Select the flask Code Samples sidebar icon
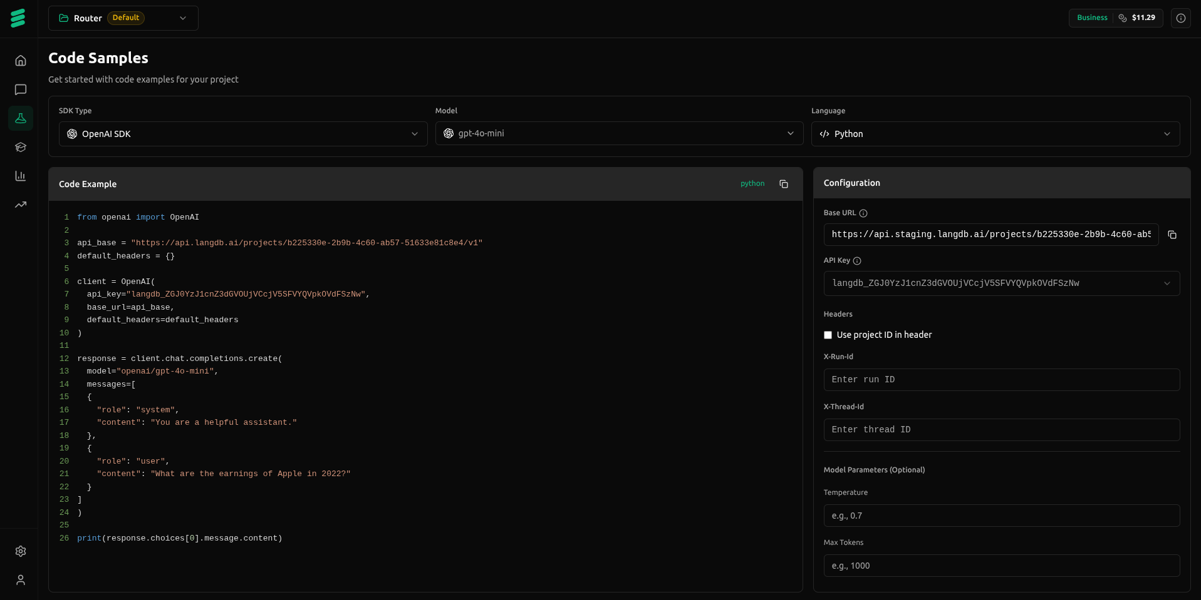 coord(21,118)
